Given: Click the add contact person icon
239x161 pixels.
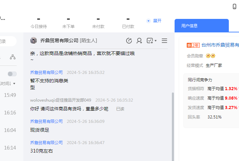Looking at the screenshot, I should coord(139,41).
